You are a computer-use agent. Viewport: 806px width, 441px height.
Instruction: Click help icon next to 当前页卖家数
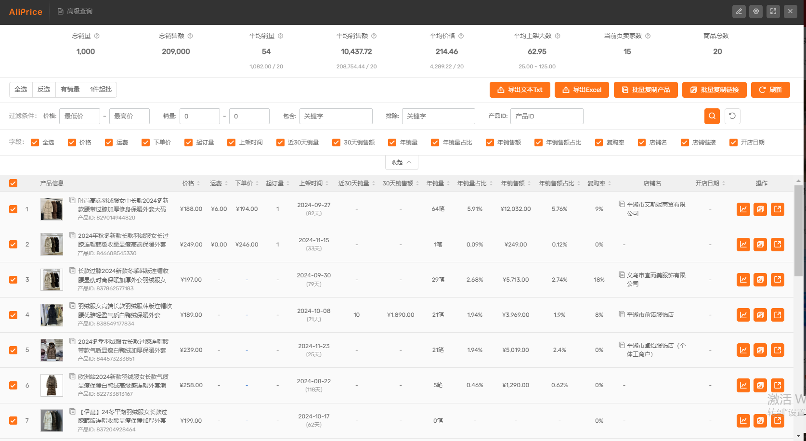click(648, 36)
